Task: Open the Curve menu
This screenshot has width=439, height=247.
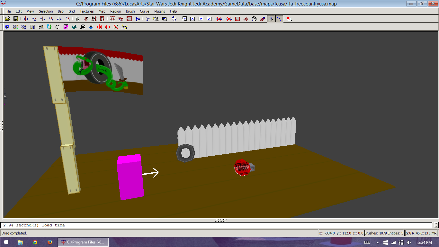Action: [x=145, y=11]
